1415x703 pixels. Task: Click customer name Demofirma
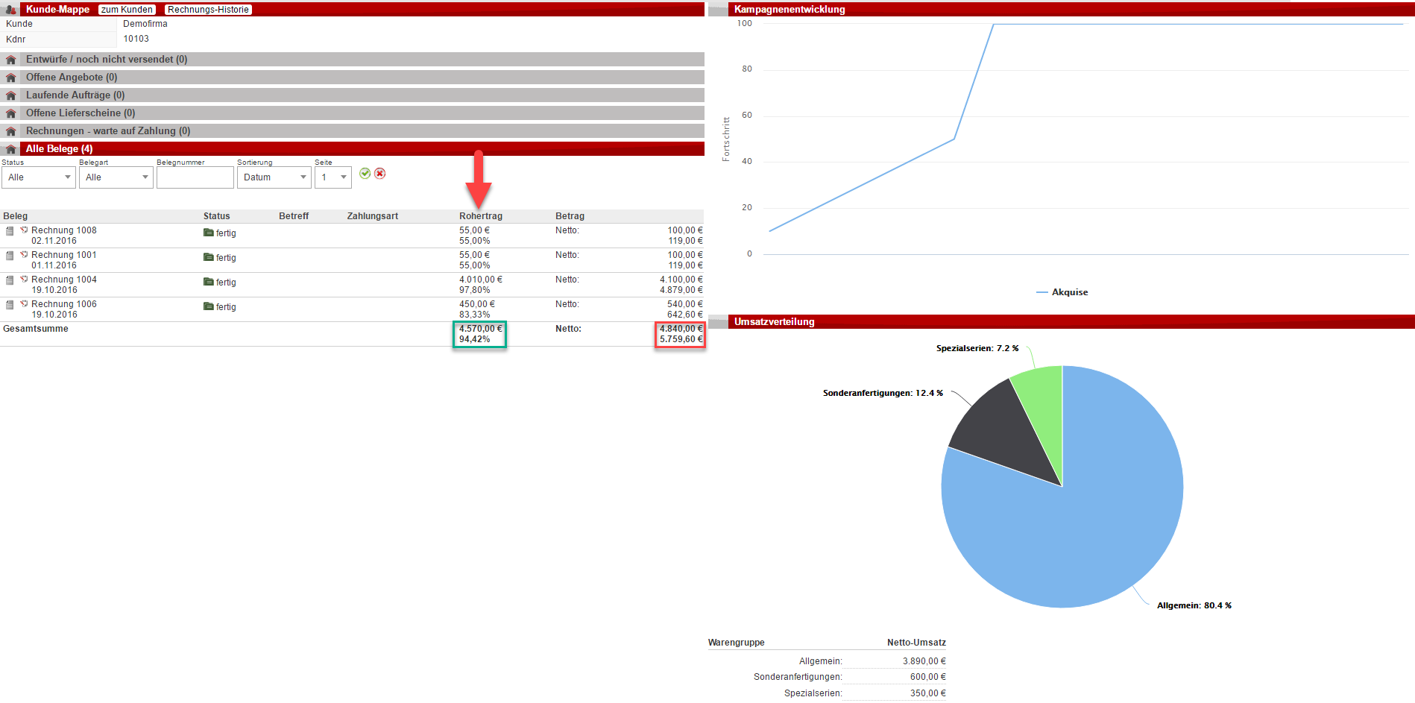(x=145, y=24)
